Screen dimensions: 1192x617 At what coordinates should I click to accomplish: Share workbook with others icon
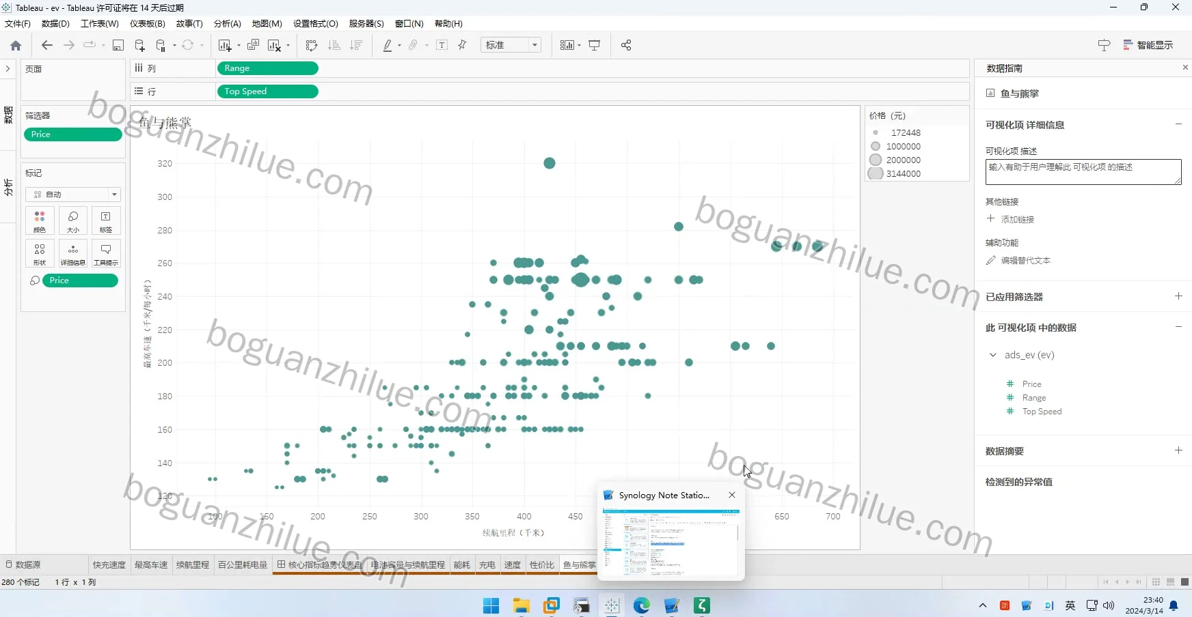[x=626, y=45]
